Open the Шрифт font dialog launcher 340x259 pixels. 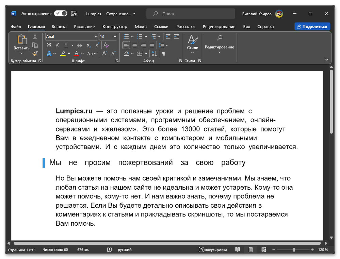click(117, 61)
